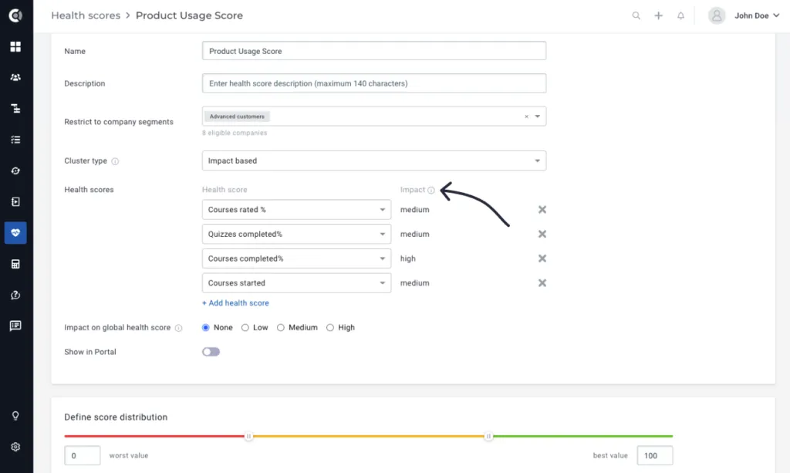Image resolution: width=790 pixels, height=473 pixels.
Task: Select the None impact radio button
Action: (x=205, y=327)
